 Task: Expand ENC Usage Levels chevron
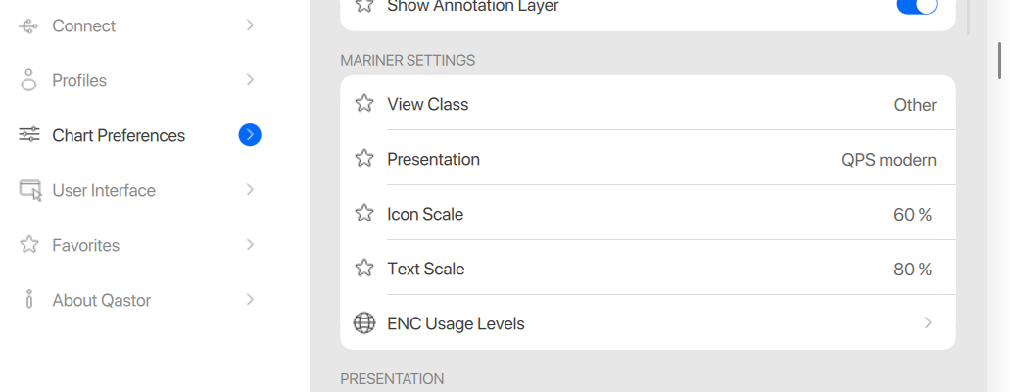pyautogui.click(x=928, y=323)
